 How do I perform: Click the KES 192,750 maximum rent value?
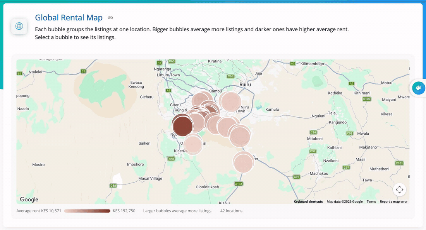[124, 211]
